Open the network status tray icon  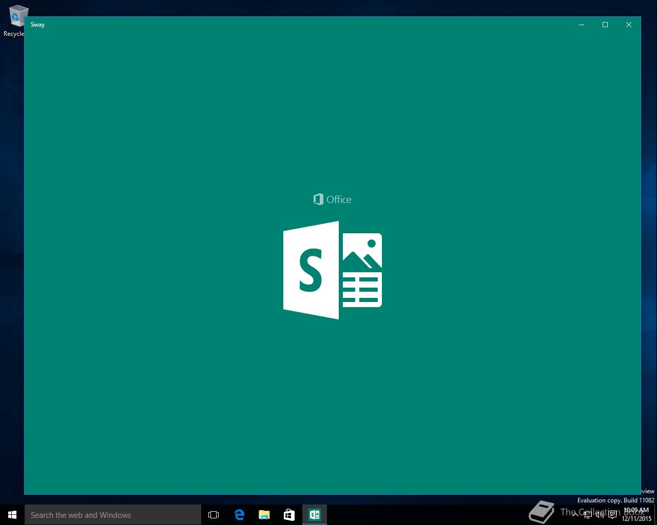588,515
